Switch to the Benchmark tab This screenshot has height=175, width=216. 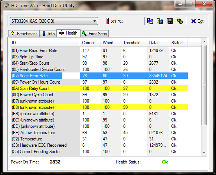point(24,34)
